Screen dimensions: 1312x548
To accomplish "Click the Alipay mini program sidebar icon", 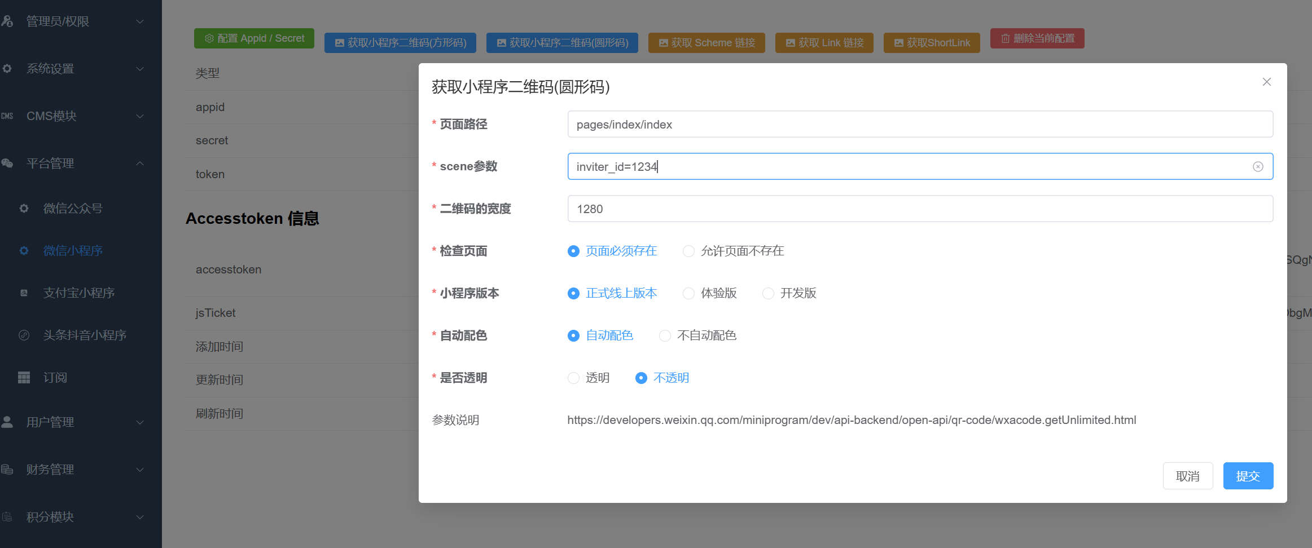I will (24, 293).
